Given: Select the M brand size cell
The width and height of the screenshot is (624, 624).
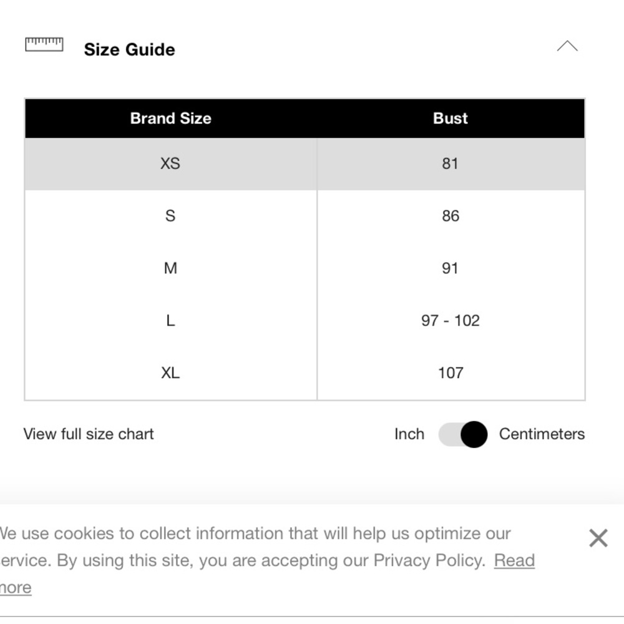Looking at the screenshot, I should click(170, 268).
